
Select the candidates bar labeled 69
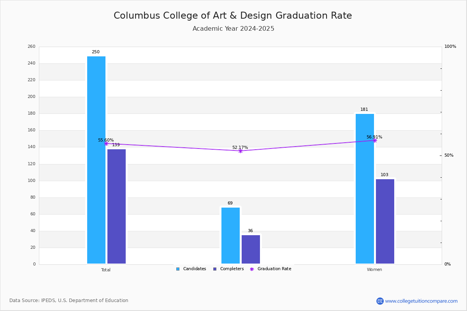point(230,235)
